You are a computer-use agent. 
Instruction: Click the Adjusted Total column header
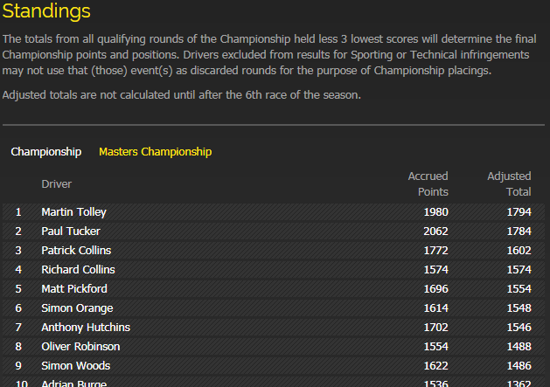pos(509,184)
